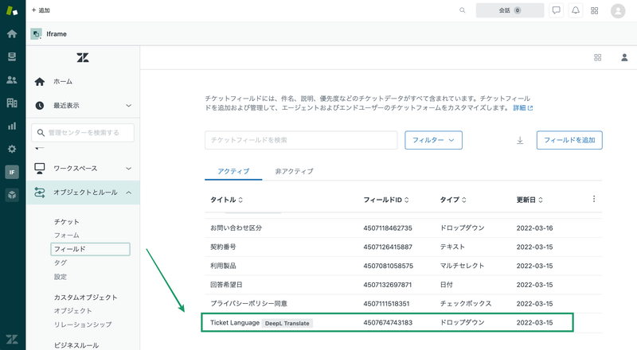This screenshot has width=637, height=350.
Task: Open Home icon in dark sidebar
Action: 12,33
